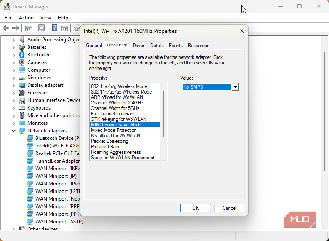This screenshot has height=241, width=329.
Task: Click the Mice and other pointing devices icon
Action: [22, 115]
